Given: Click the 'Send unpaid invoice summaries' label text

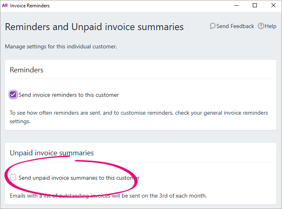Looking at the screenshot, I should click(x=79, y=178).
